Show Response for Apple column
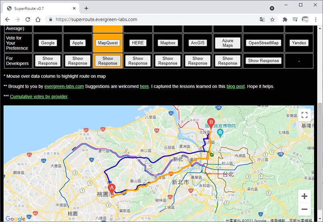 [x=78, y=61]
